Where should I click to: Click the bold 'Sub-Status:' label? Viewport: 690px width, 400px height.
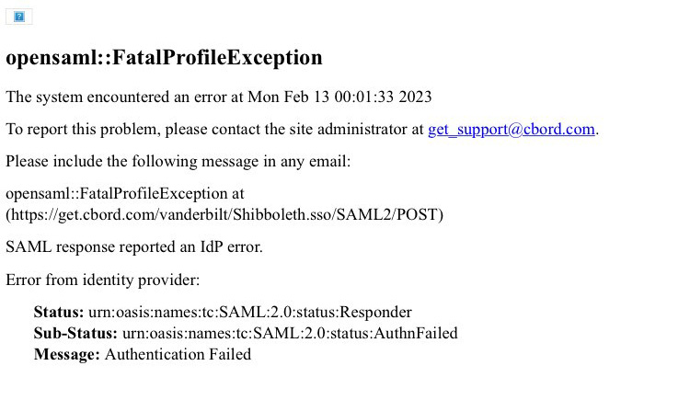click(75, 333)
